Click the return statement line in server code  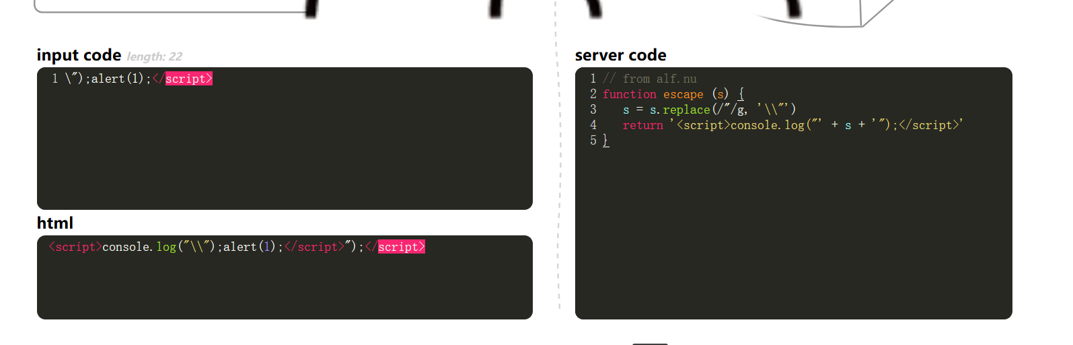793,125
